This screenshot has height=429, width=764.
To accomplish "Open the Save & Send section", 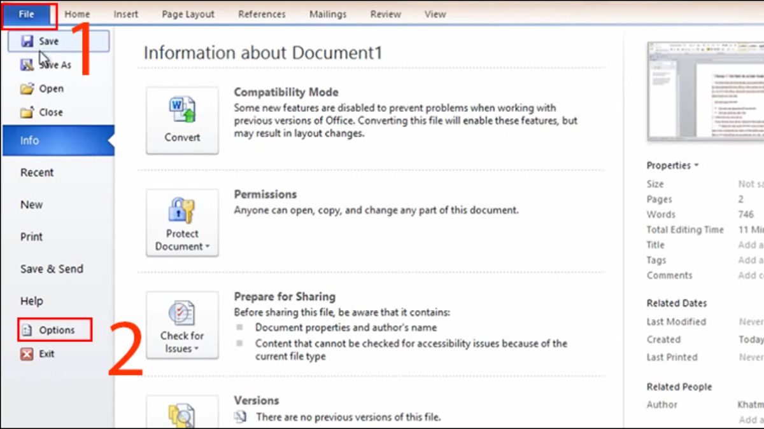I will [x=52, y=269].
